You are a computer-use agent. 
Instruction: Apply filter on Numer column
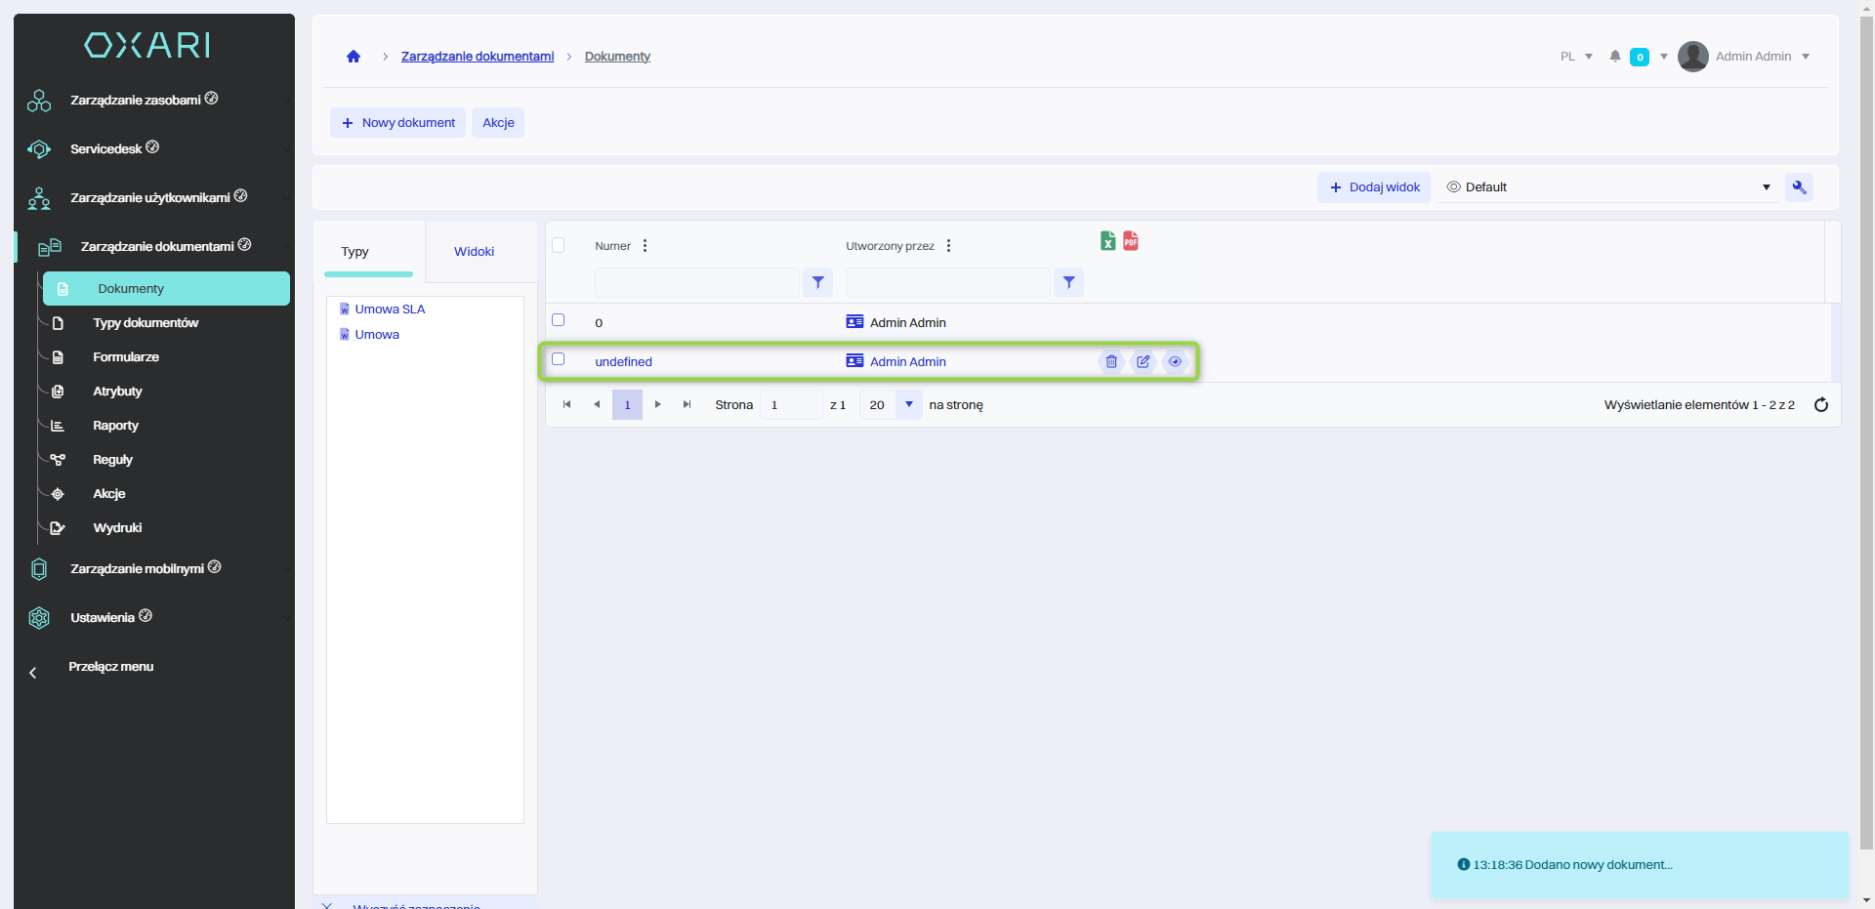tap(818, 283)
